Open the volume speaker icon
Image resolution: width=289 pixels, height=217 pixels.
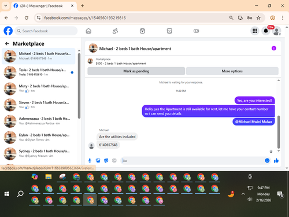[250, 199]
